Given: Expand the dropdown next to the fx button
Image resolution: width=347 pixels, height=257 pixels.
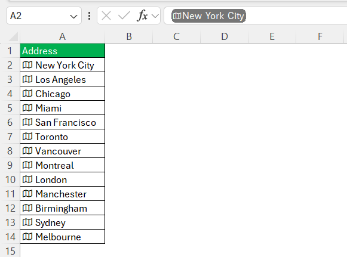Looking at the screenshot, I should point(155,16).
